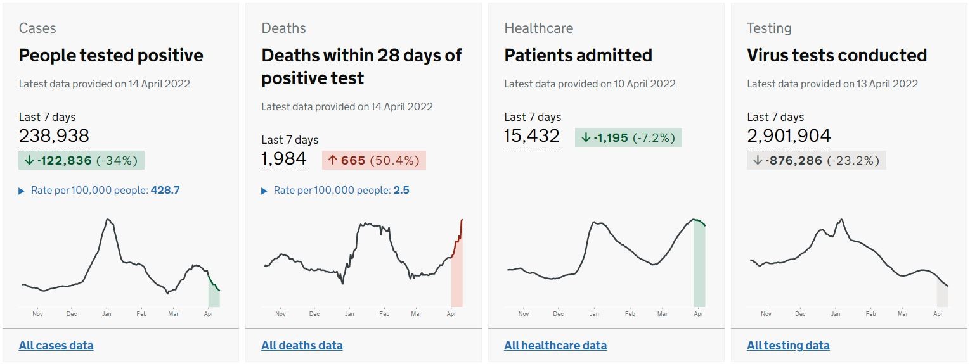Click the Patients admitted heading

click(x=578, y=56)
